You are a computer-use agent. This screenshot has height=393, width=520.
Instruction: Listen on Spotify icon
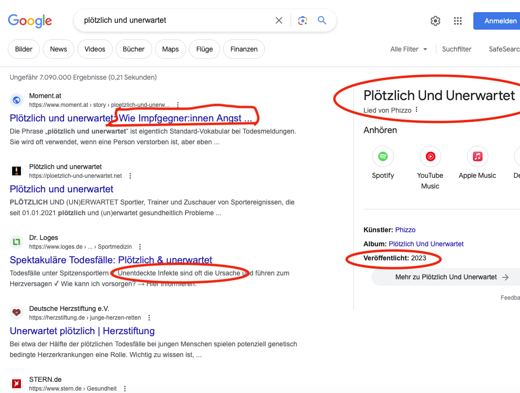point(382,156)
